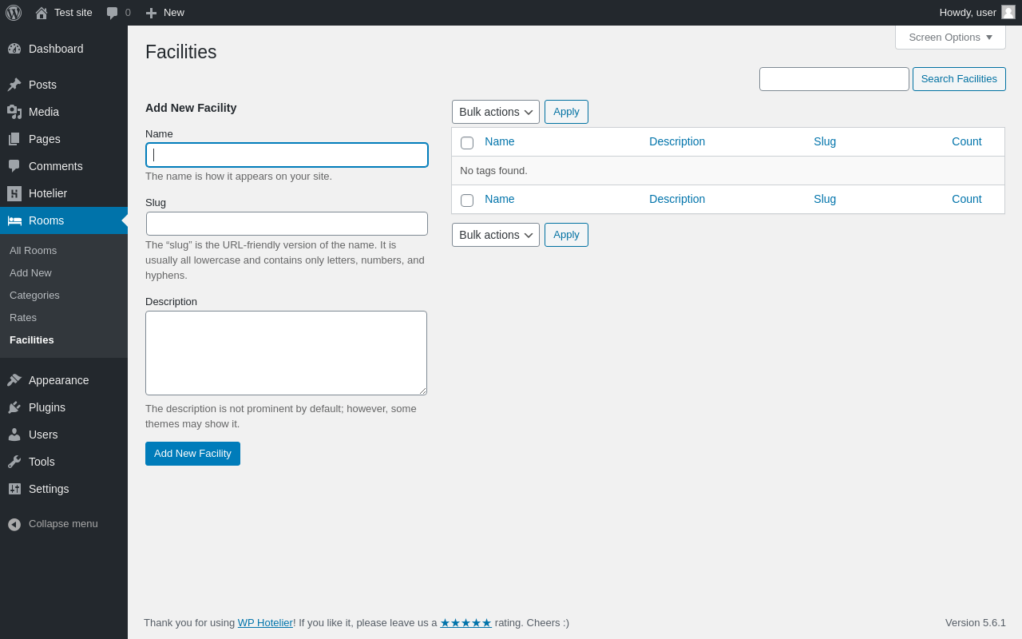Focus the facilities search box
The height and width of the screenshot is (639, 1022).
[834, 79]
